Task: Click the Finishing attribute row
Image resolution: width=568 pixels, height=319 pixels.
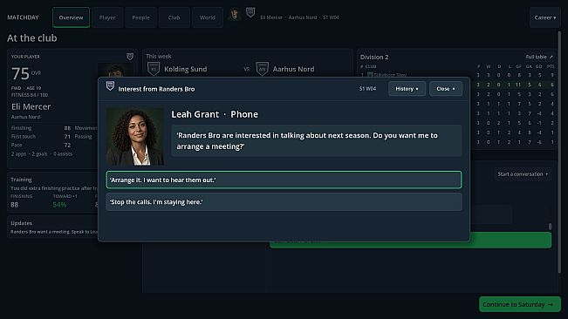Action: pyautogui.click(x=40, y=128)
